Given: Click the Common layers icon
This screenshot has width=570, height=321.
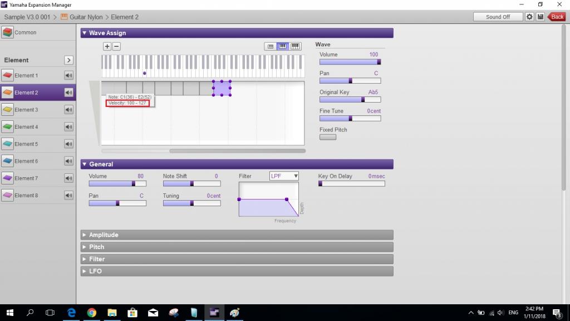Looking at the screenshot, I should pos(7,32).
